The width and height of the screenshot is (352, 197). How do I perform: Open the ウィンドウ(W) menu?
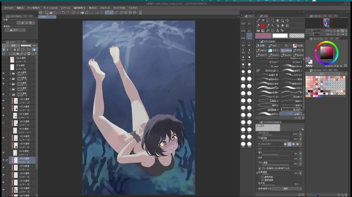point(119,8)
